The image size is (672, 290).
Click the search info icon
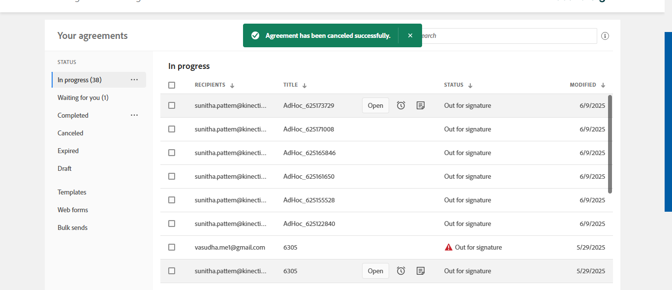tap(605, 36)
